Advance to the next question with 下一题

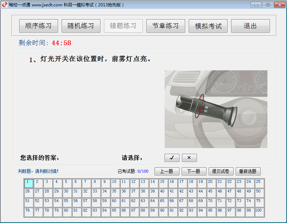pos(194,171)
